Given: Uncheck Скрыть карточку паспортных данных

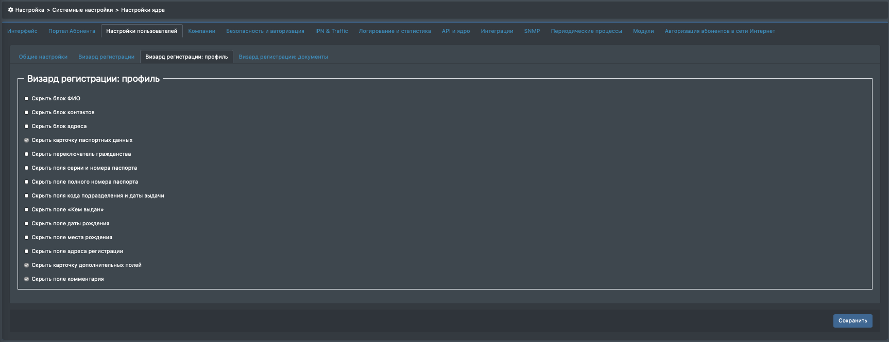Looking at the screenshot, I should [27, 140].
